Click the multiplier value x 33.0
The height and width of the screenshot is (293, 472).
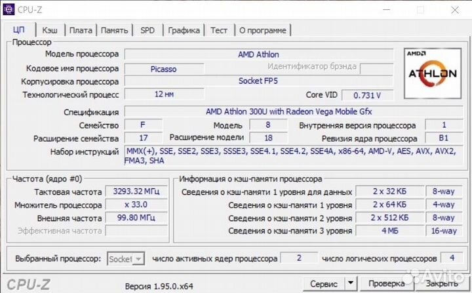(x=136, y=205)
